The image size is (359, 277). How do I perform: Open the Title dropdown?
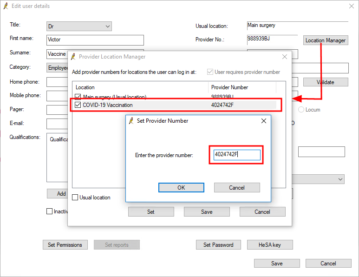point(79,26)
